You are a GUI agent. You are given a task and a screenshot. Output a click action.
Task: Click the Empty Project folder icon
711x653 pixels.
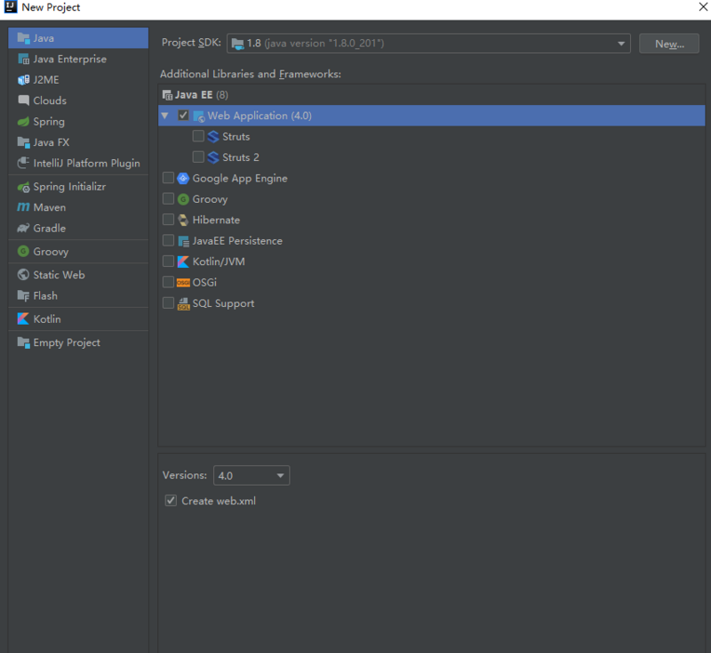point(23,343)
